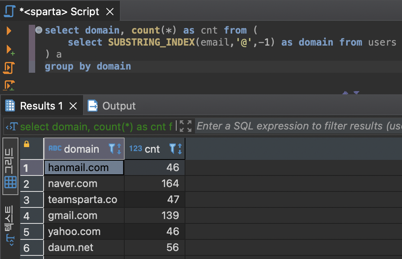Select the cnt column header
This screenshot has width=402, height=259.
coord(155,149)
